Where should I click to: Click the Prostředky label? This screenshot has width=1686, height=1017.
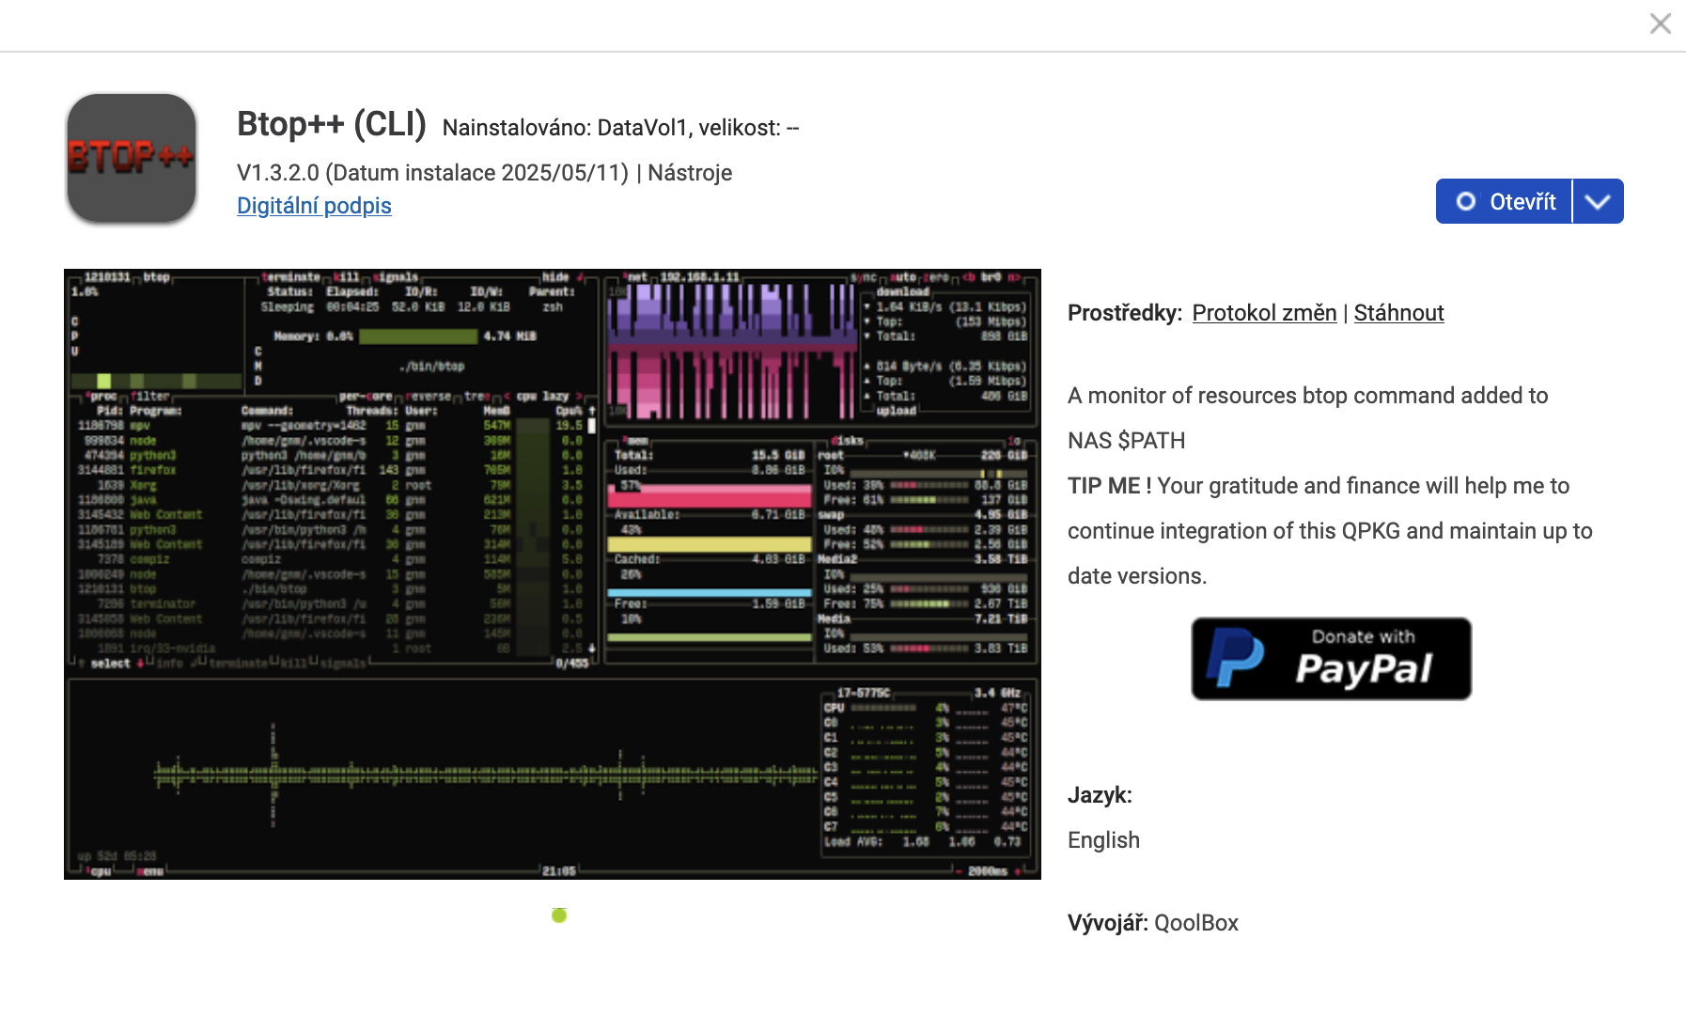(x=1124, y=313)
